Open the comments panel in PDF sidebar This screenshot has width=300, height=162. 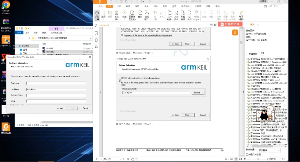coord(96,47)
